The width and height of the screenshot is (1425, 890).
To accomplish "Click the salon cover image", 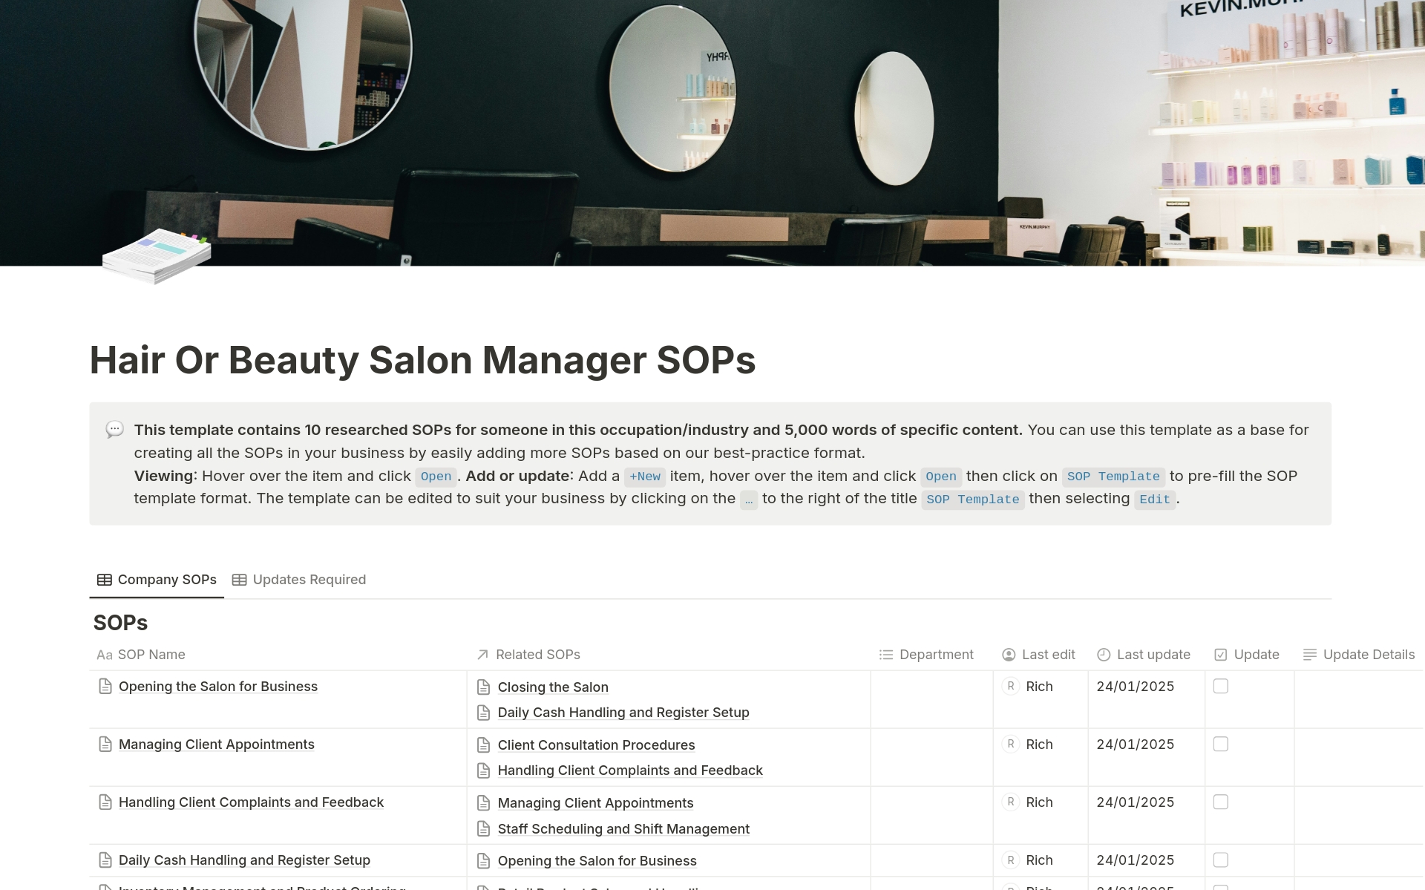I will coord(712,134).
